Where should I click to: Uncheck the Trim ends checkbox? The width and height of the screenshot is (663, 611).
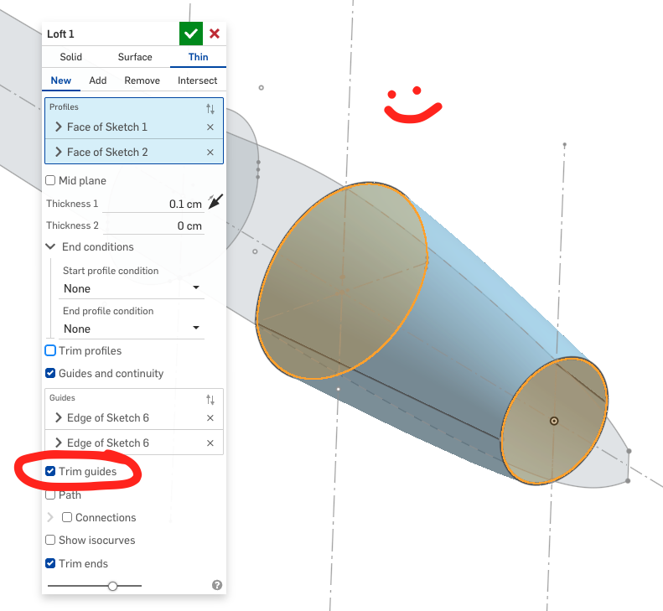[x=50, y=563]
